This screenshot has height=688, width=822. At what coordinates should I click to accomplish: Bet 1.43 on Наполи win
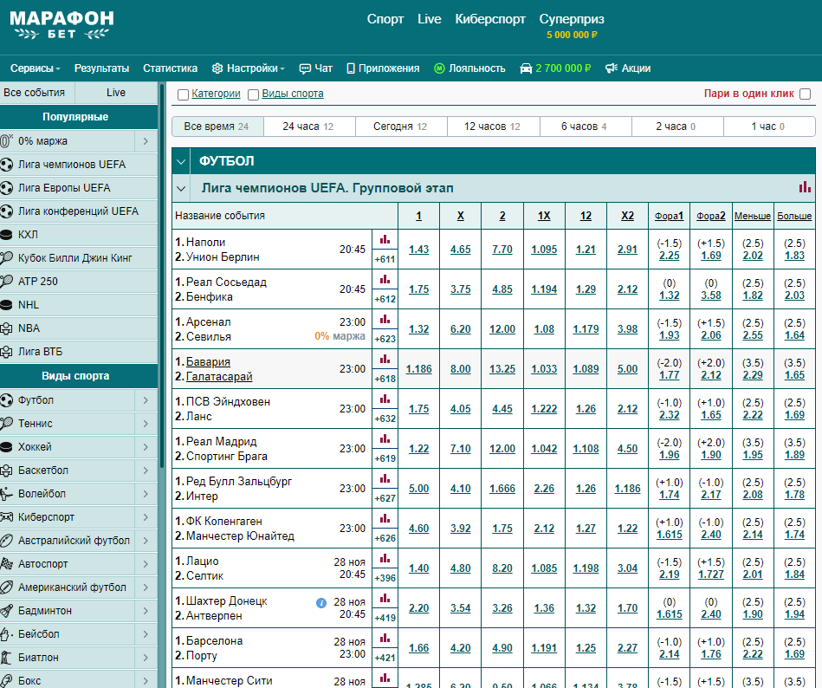pyautogui.click(x=419, y=250)
